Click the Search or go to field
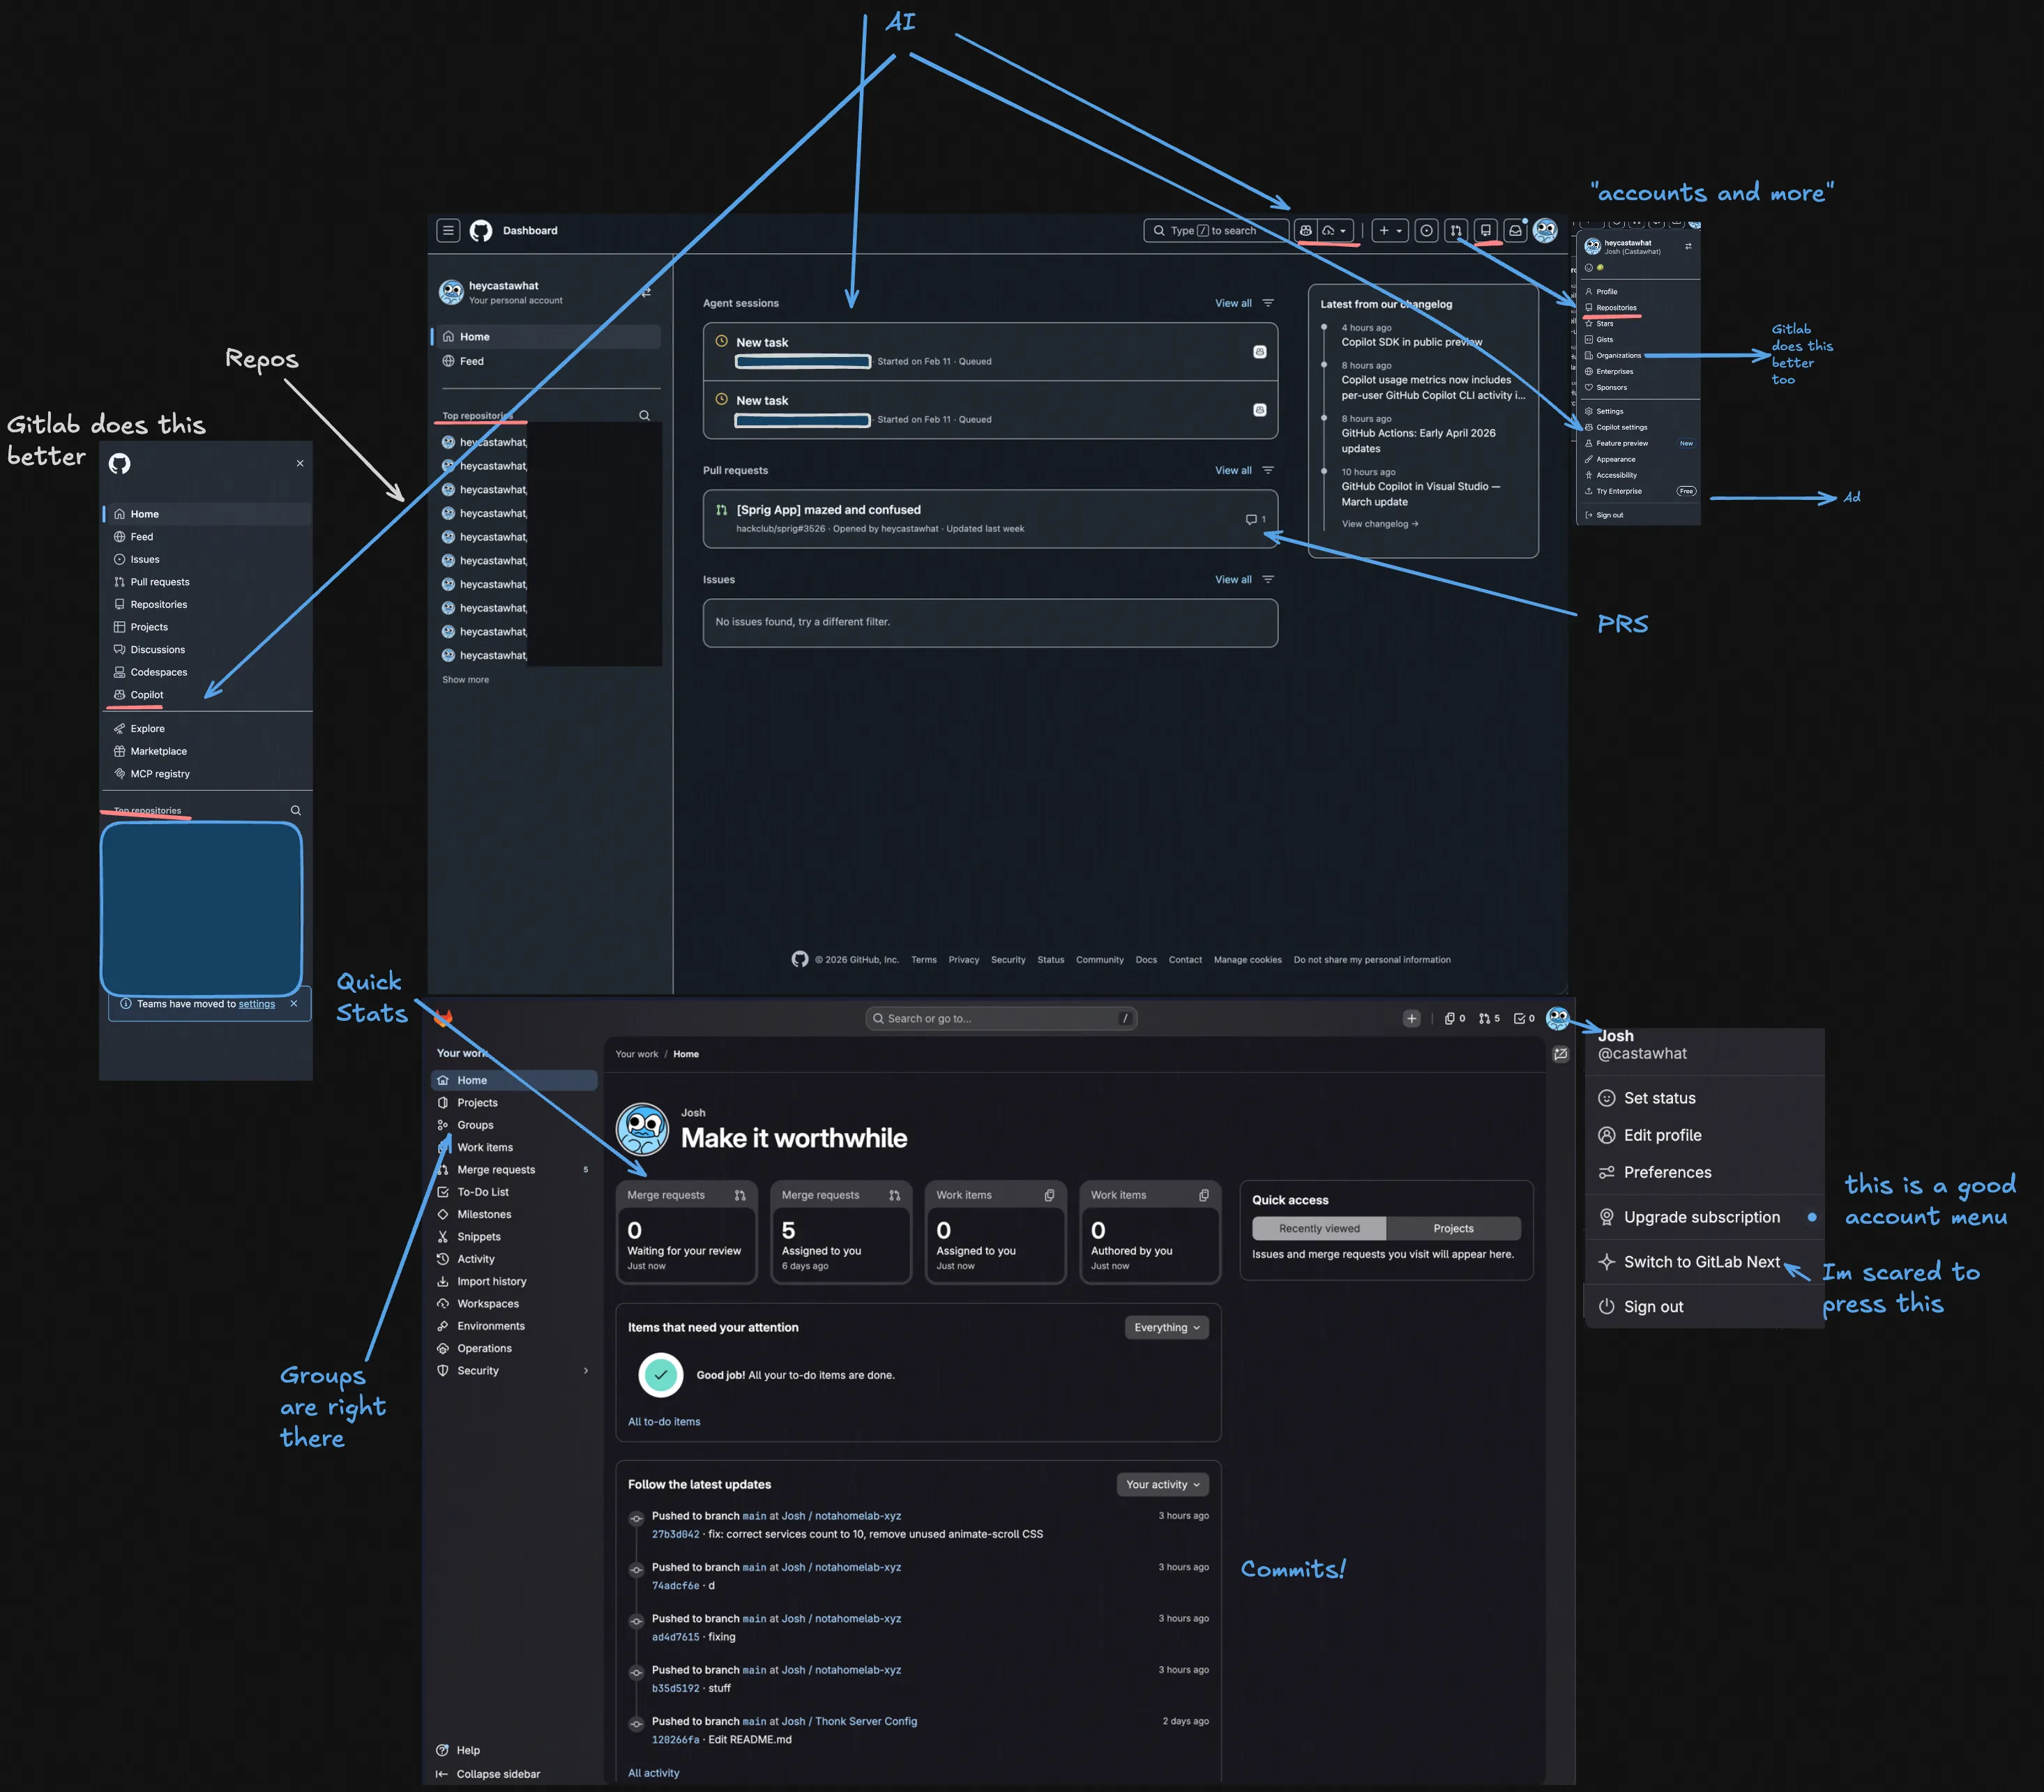The width and height of the screenshot is (2044, 1792). 1001,1018
